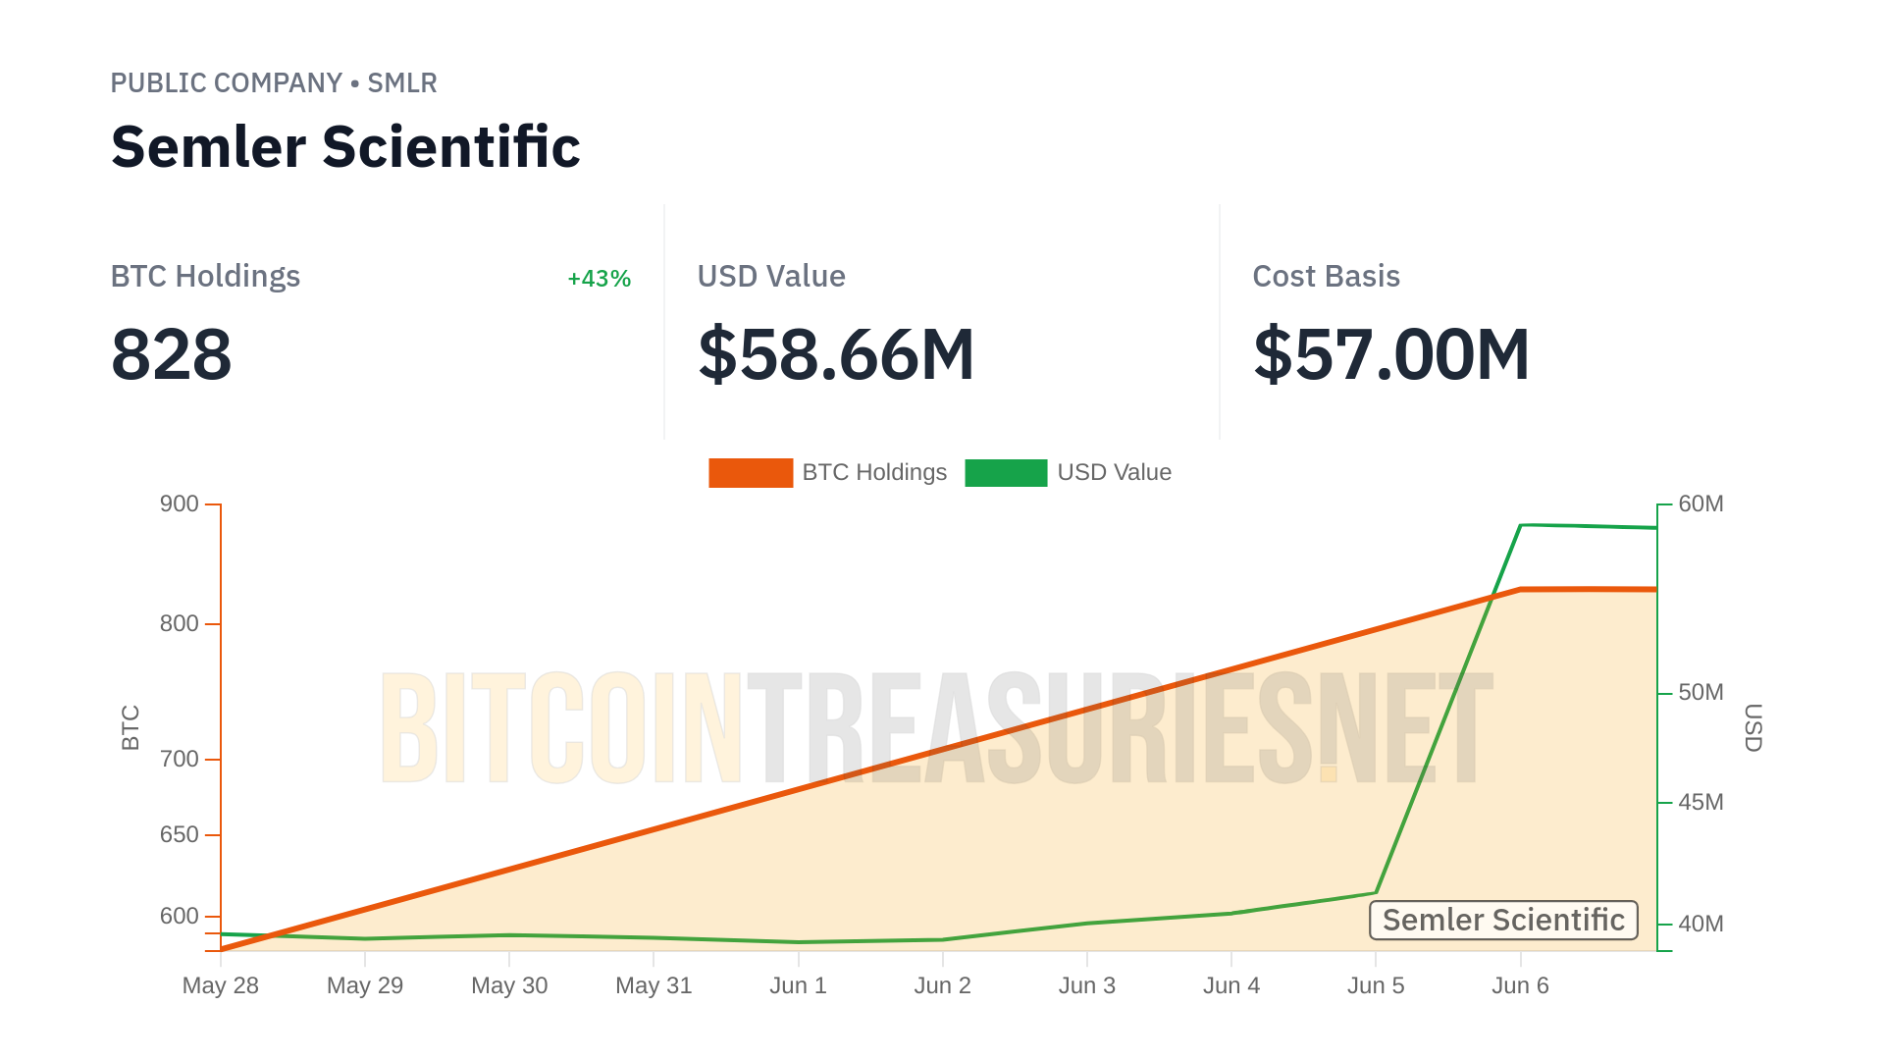1884x1060 pixels.
Task: Click the Semler Scientific chart label badge
Action: [x=1503, y=921]
